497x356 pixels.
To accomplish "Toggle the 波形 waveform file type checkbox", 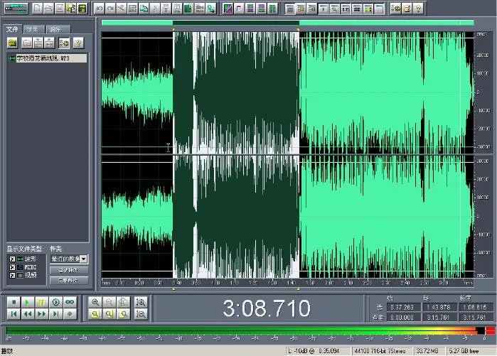I will point(12,259).
